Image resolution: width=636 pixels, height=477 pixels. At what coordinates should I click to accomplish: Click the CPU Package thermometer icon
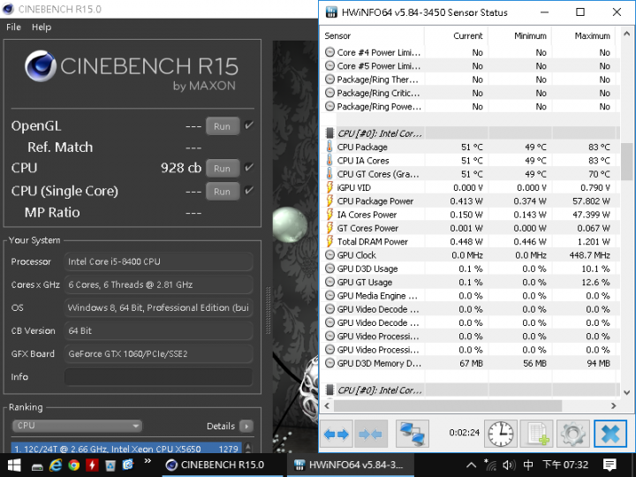[x=329, y=147]
